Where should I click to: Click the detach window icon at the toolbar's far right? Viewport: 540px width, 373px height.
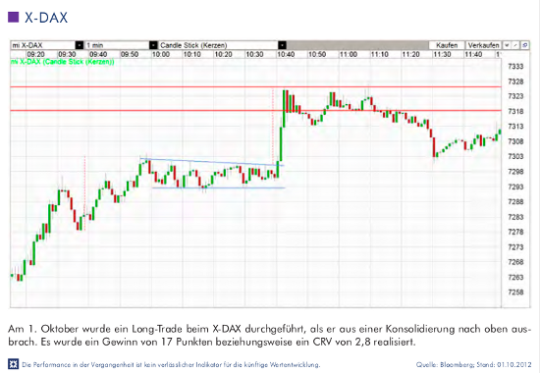[524, 45]
